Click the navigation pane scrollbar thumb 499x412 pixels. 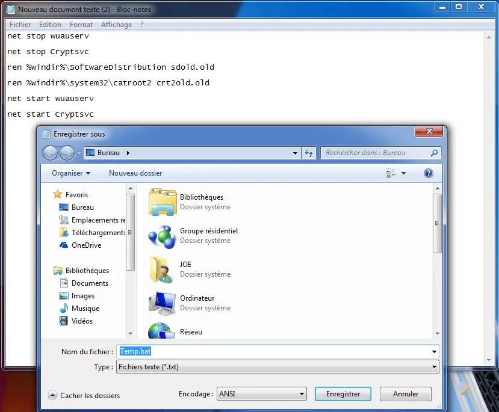pyautogui.click(x=130, y=232)
